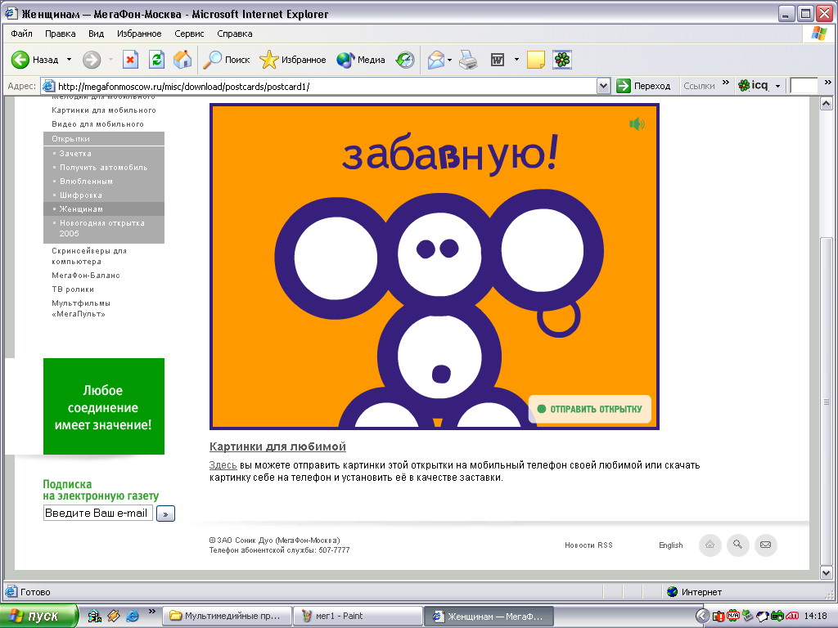Open the Избранное menu in menu bar
Screen dimensions: 838x628
139,34
